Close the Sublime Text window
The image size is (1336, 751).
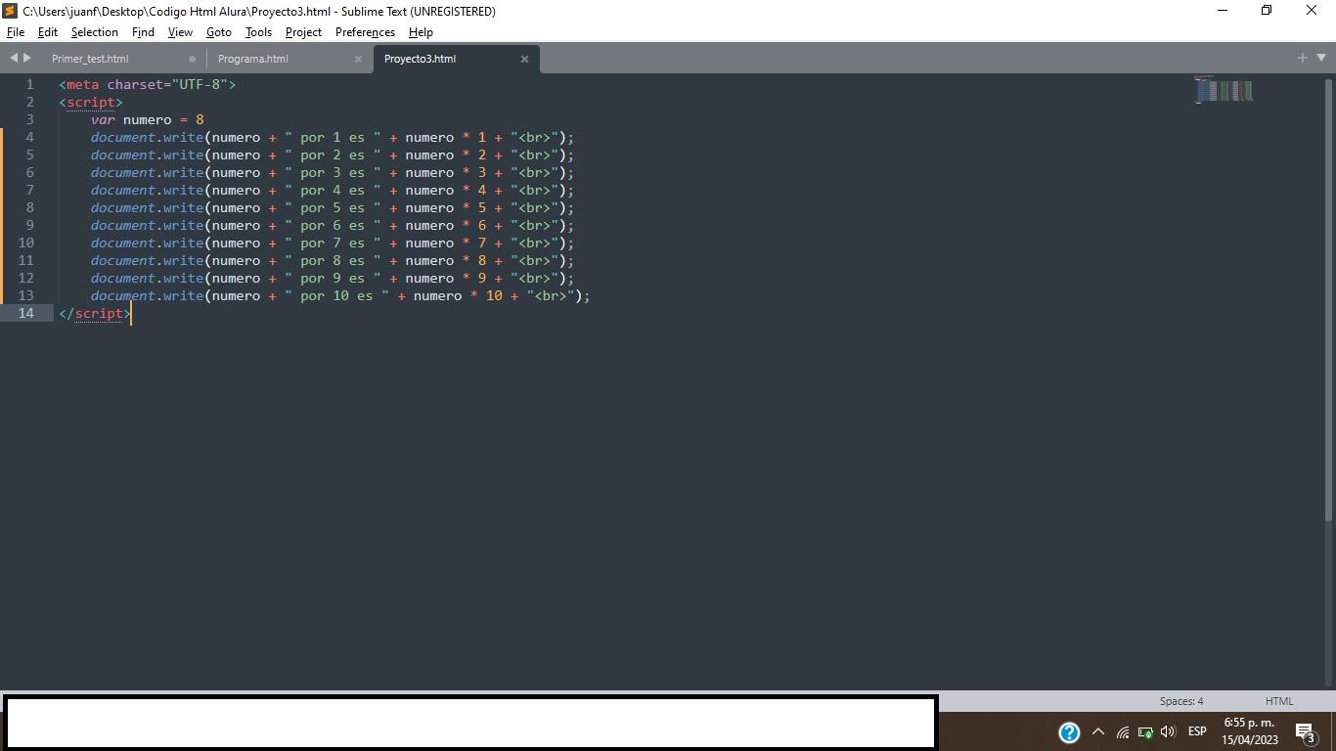1312,11
